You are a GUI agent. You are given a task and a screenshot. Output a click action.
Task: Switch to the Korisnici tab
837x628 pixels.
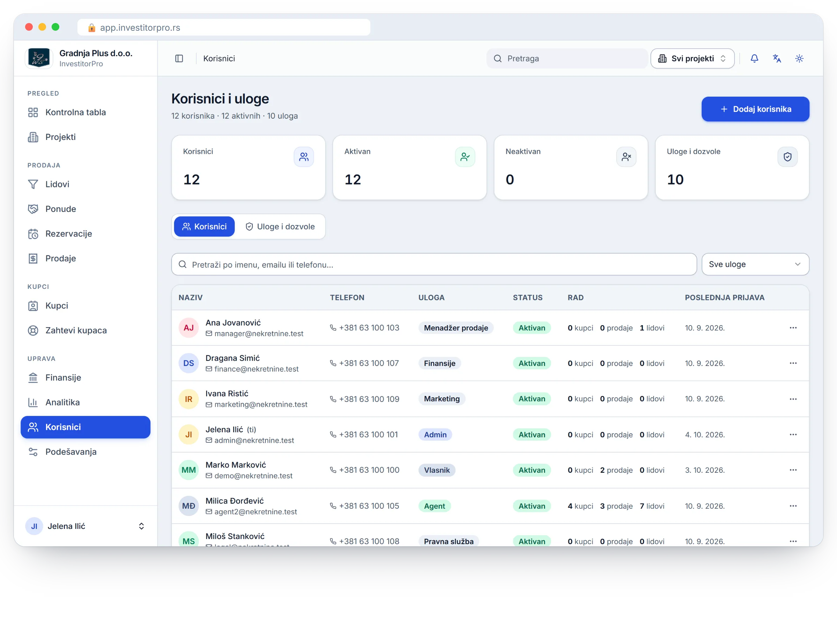pos(204,226)
